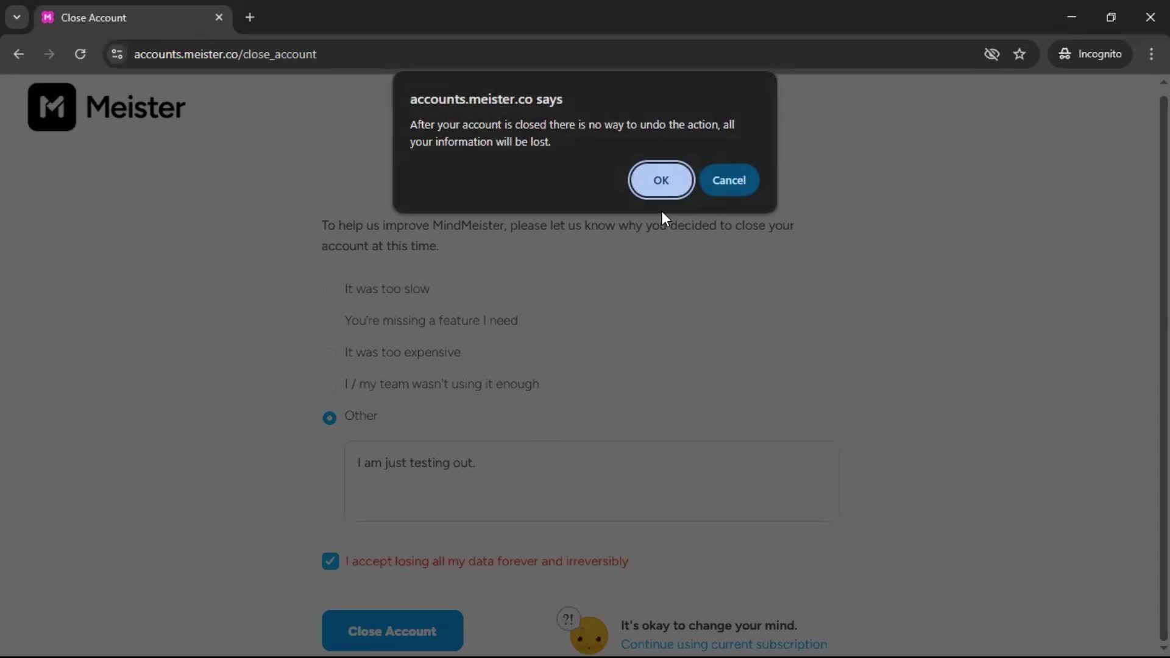Click scroll down arrow on scrollbar
Screen dimensions: 1170x658
pos(1163,649)
